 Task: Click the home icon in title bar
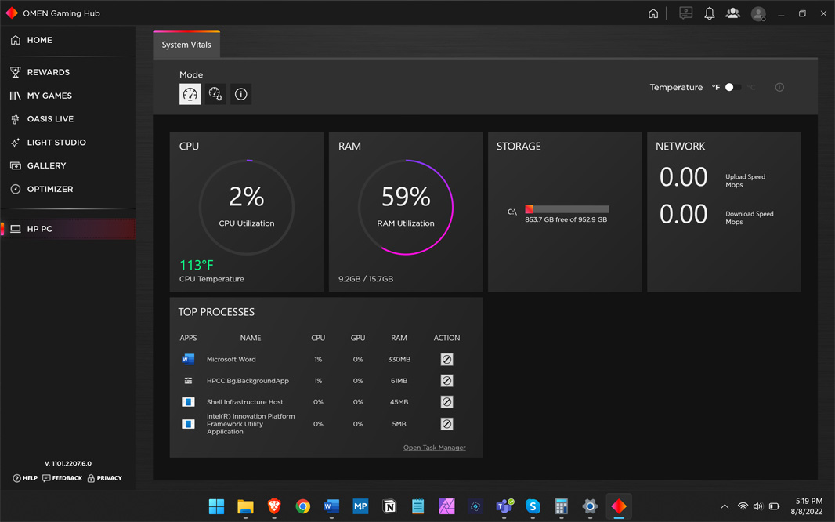coord(653,13)
